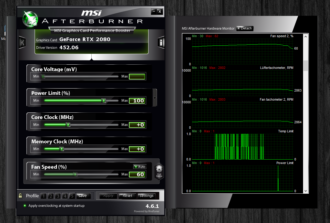Click the Powered by RivaTuner text
330x223 pixels.
pyautogui.click(x=147, y=211)
